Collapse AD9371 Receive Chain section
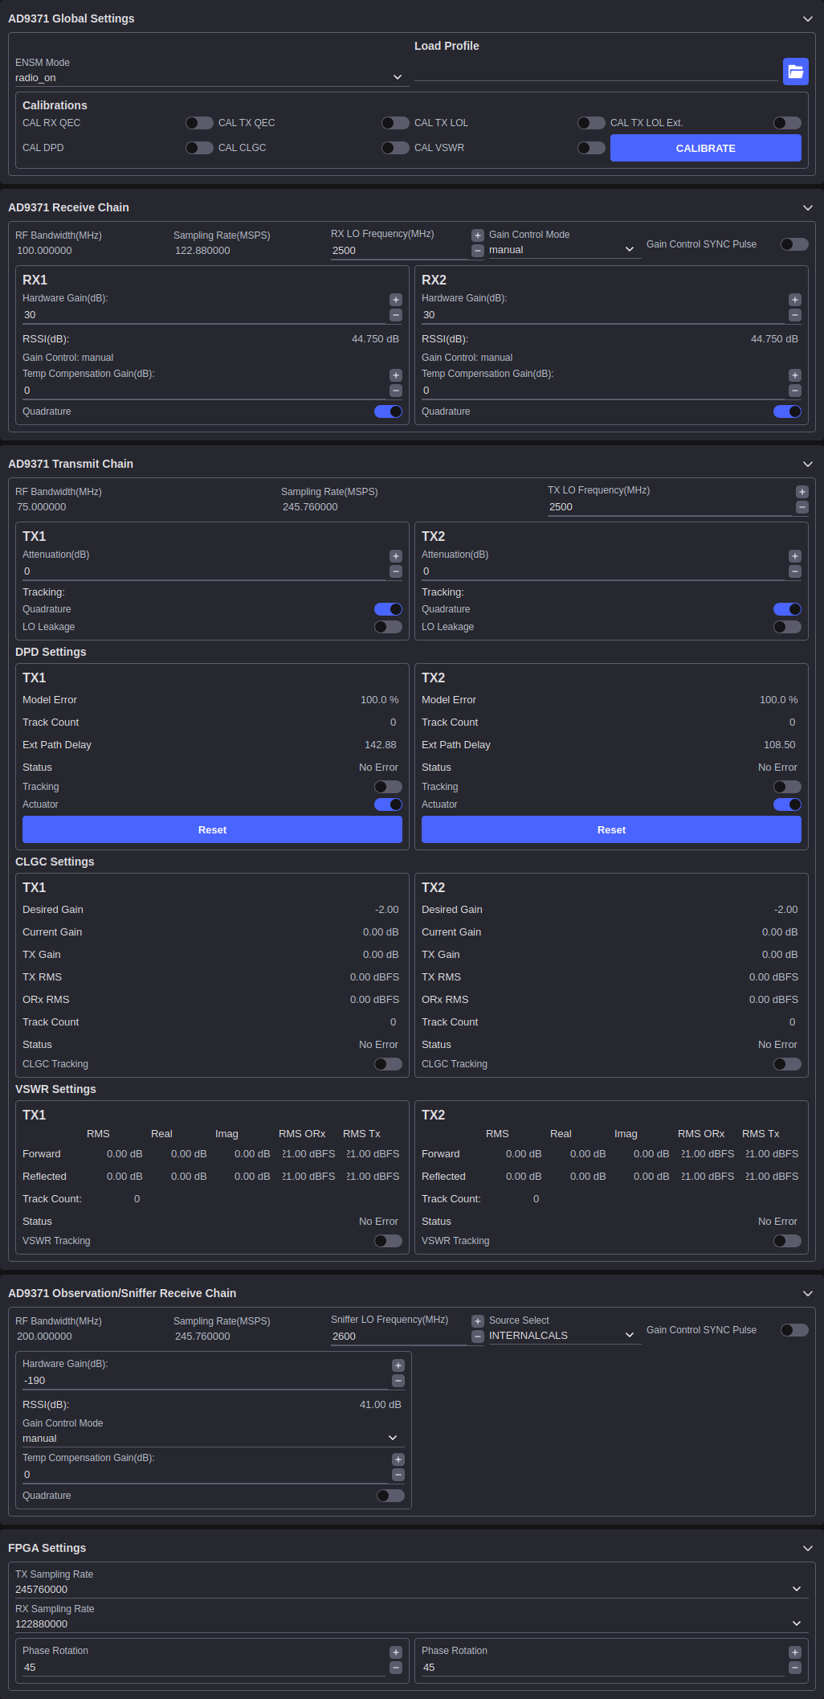 click(808, 207)
